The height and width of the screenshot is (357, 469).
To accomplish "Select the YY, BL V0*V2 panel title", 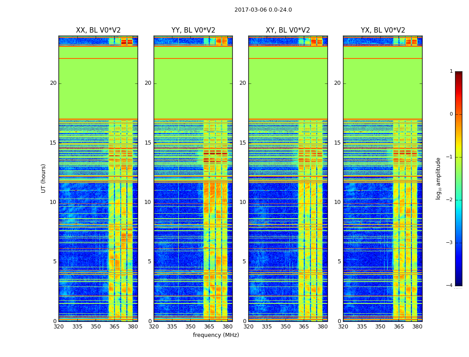I will click(193, 30).
